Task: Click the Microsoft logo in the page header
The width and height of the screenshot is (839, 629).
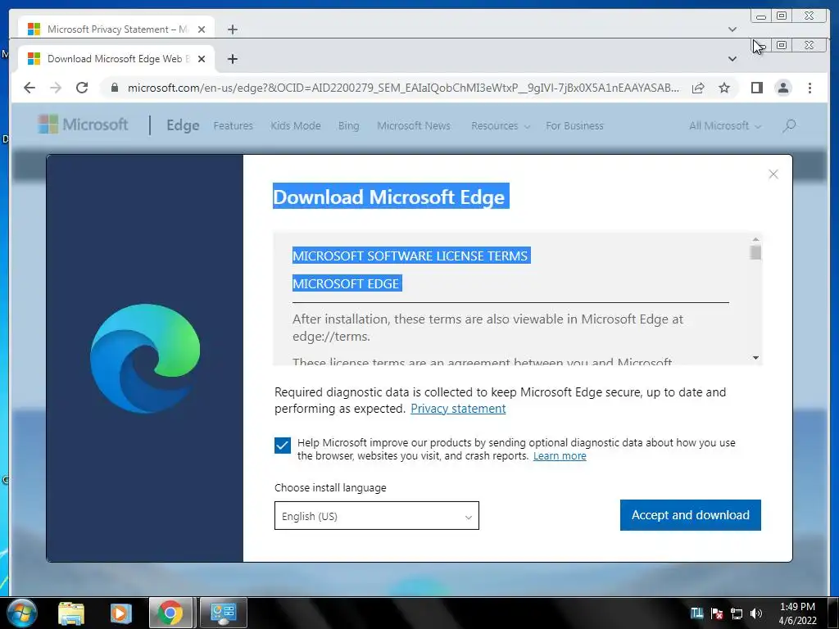Action: coord(83,124)
